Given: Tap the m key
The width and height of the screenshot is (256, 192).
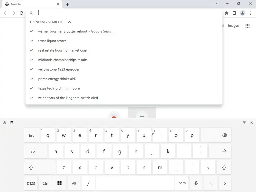Looking at the screenshot, I should coord(160,167).
